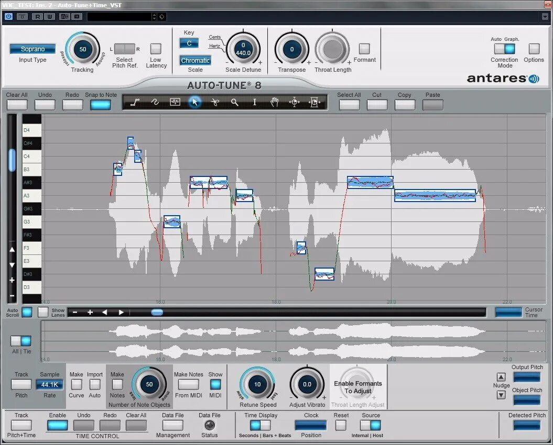
Task: Toggle the Formant button
Action: pyautogui.click(x=364, y=49)
